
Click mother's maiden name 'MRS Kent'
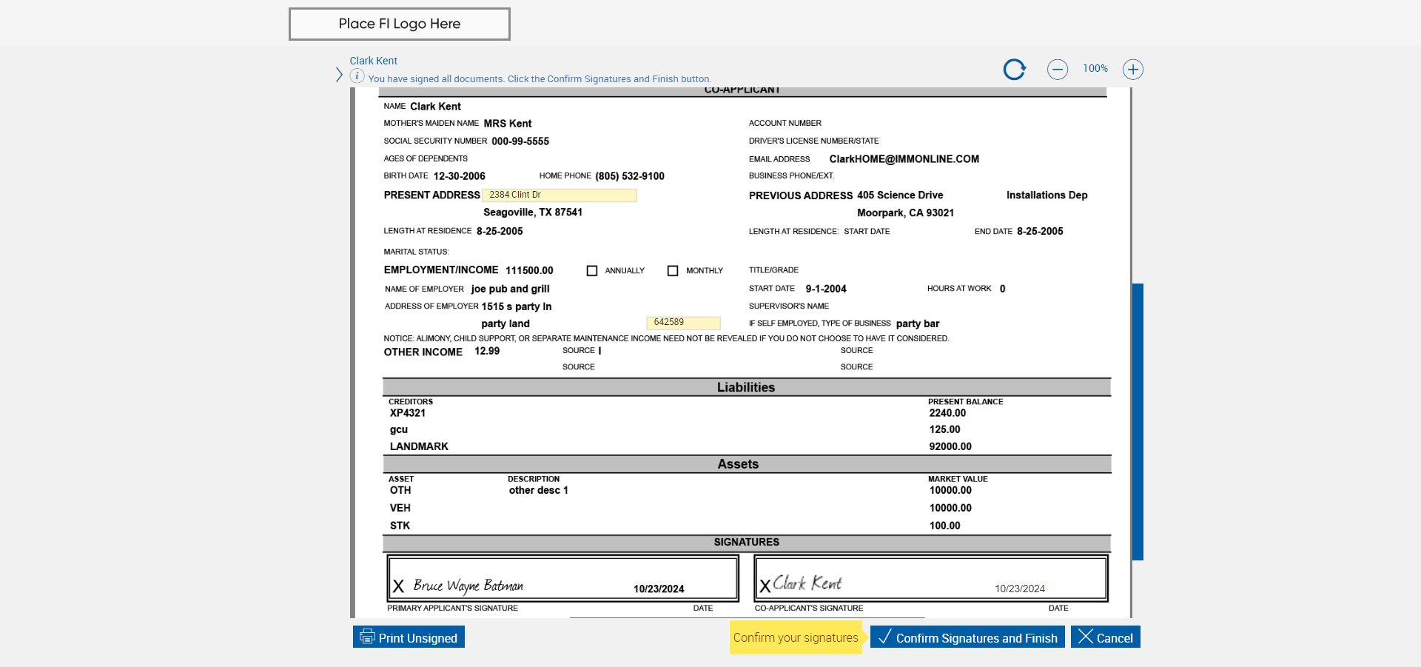coord(508,124)
